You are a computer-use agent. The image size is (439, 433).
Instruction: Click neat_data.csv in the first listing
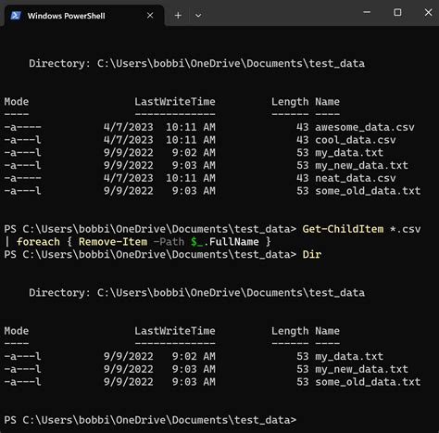pyautogui.click(x=356, y=178)
